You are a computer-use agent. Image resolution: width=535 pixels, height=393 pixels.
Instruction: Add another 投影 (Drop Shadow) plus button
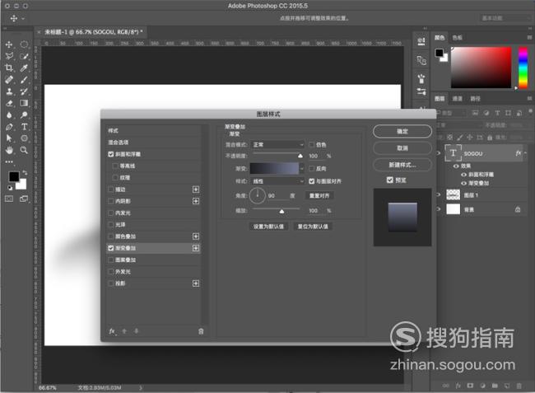click(x=196, y=283)
